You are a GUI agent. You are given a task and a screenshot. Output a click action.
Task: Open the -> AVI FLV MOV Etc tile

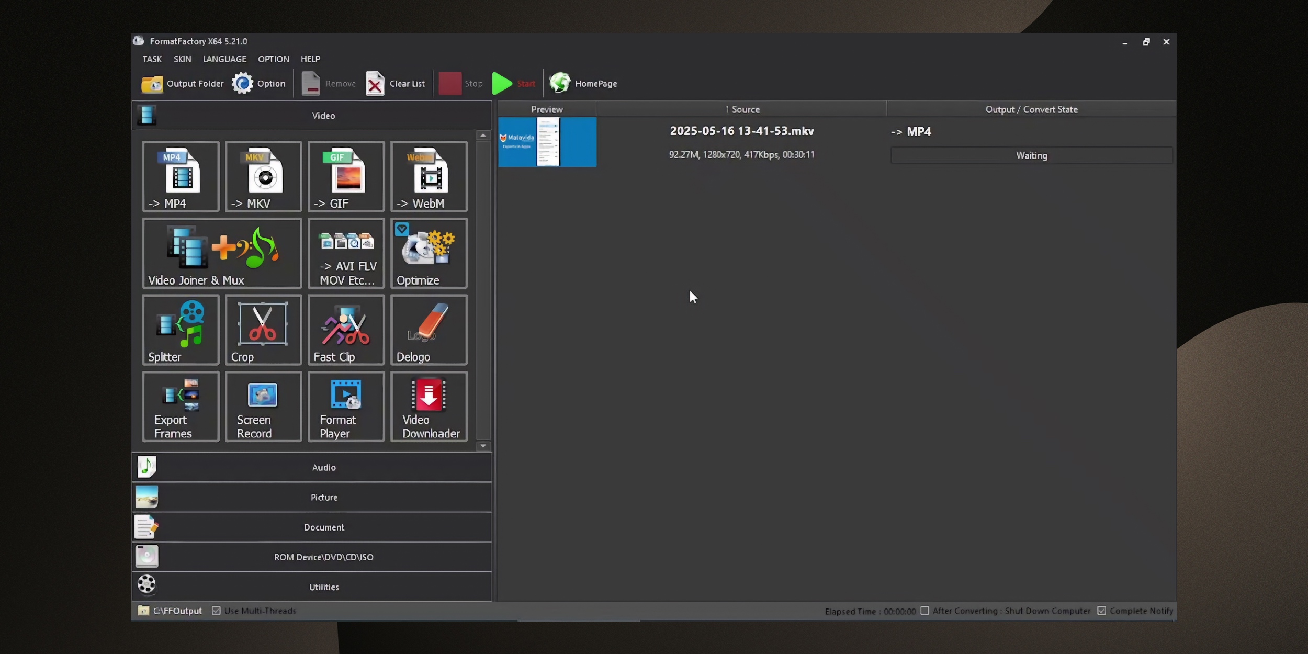tap(346, 253)
